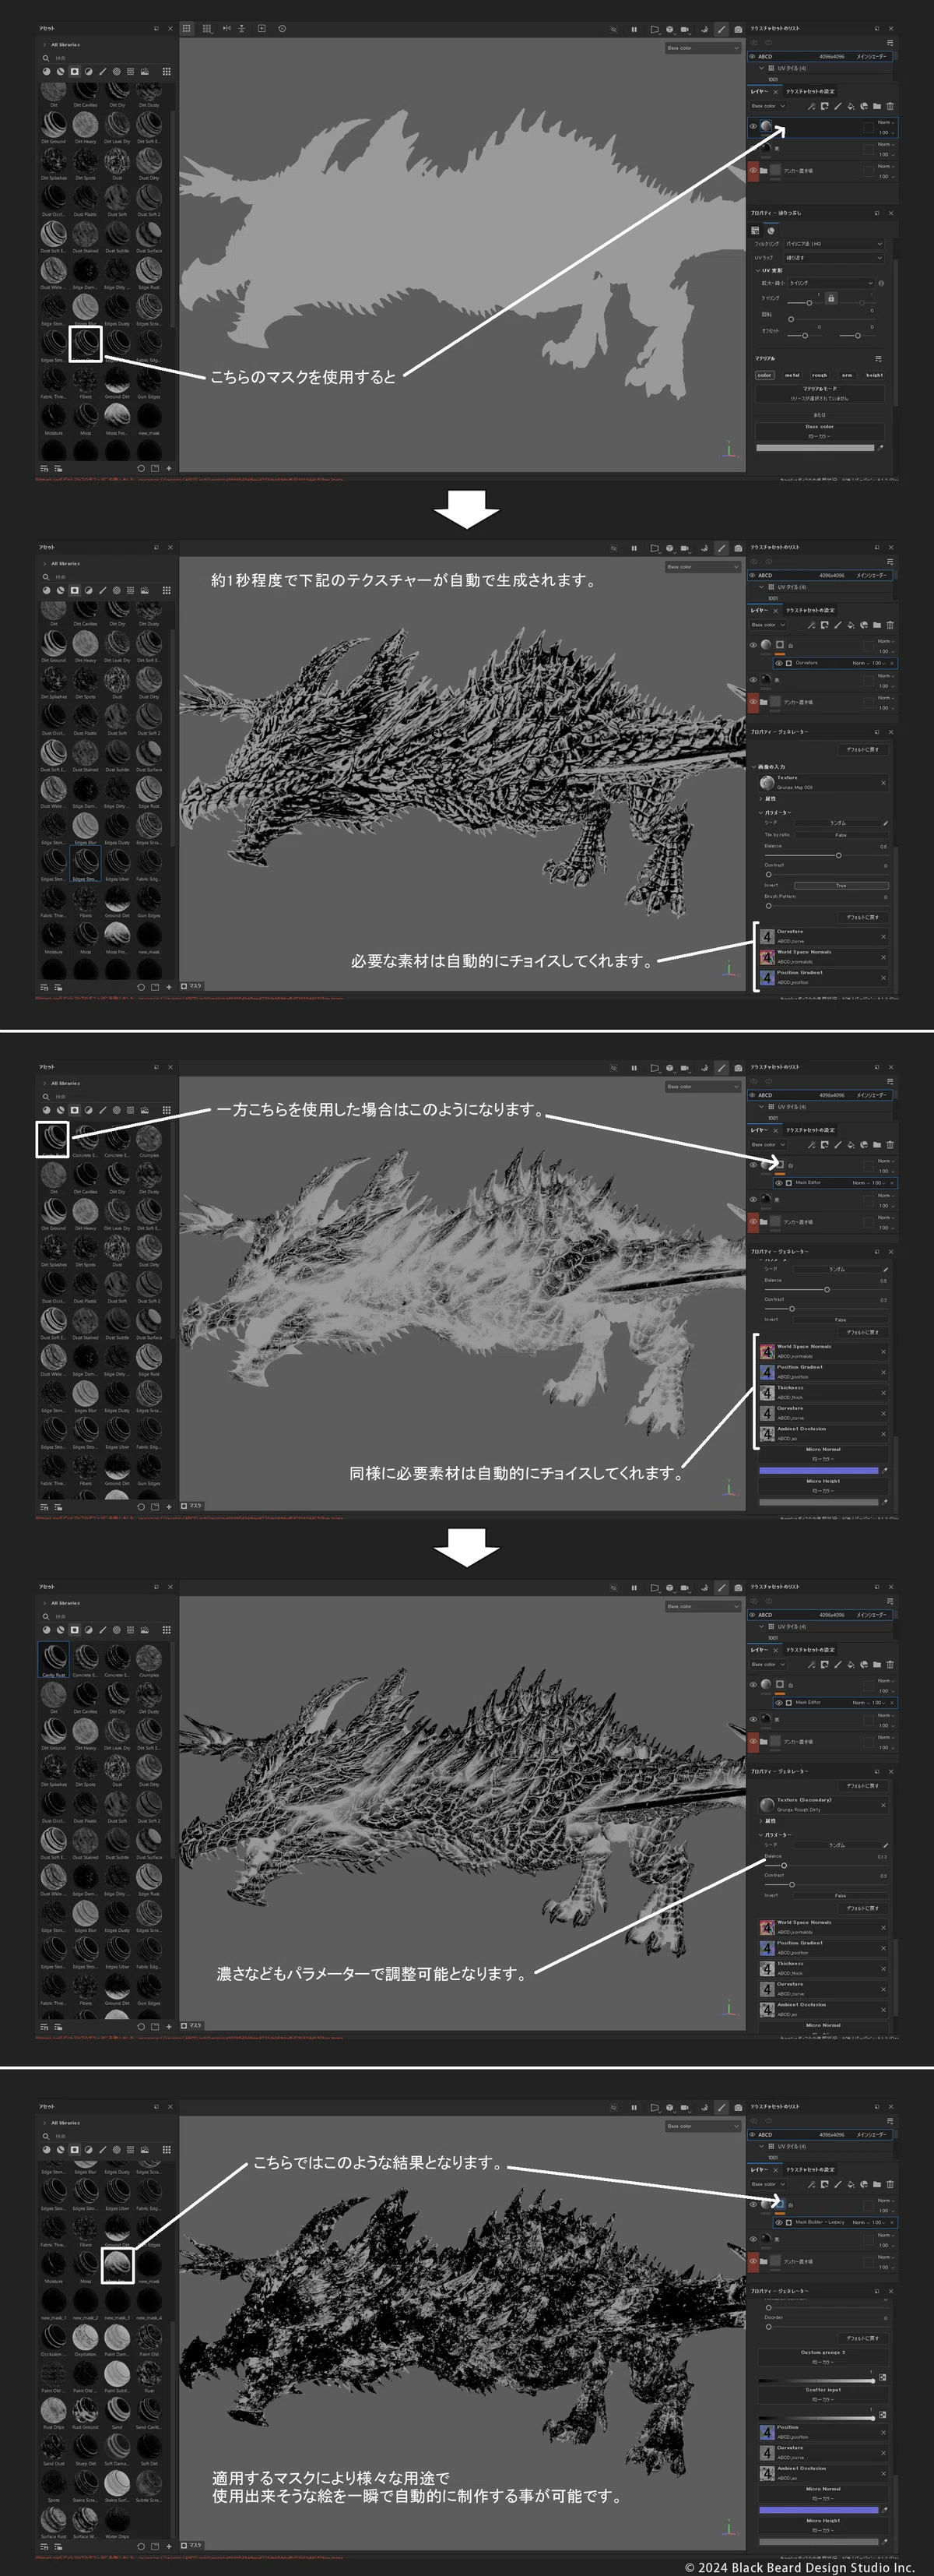Click the gray Base color swatch in 塗りつぶし properties
The height and width of the screenshot is (2576, 934).
point(815,448)
